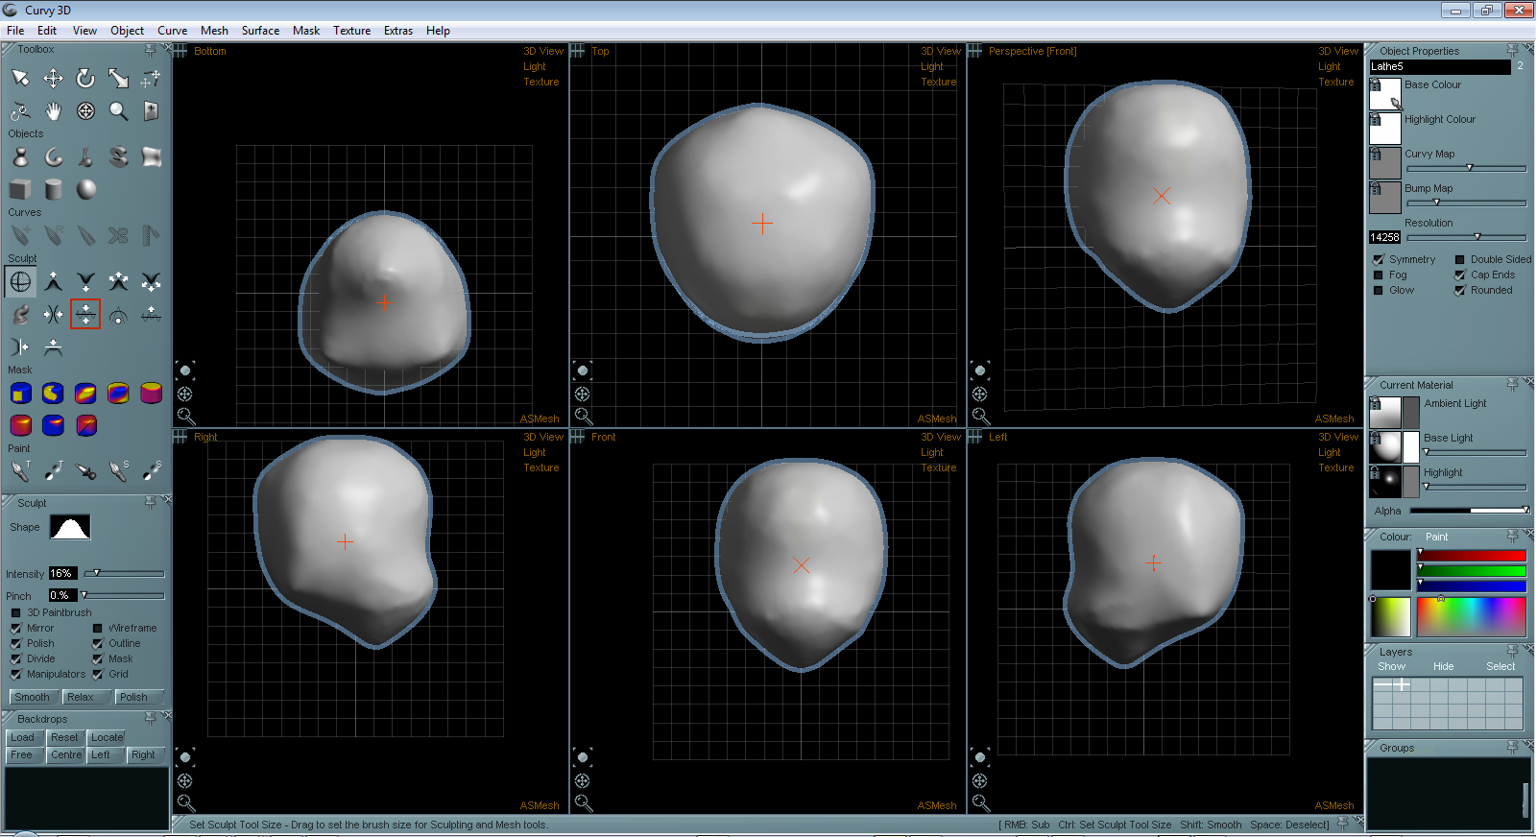Click the red colour channel slider

click(x=1472, y=556)
